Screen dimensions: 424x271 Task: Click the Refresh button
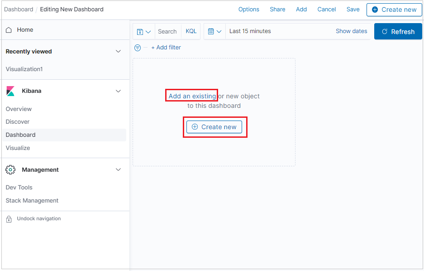[398, 31]
